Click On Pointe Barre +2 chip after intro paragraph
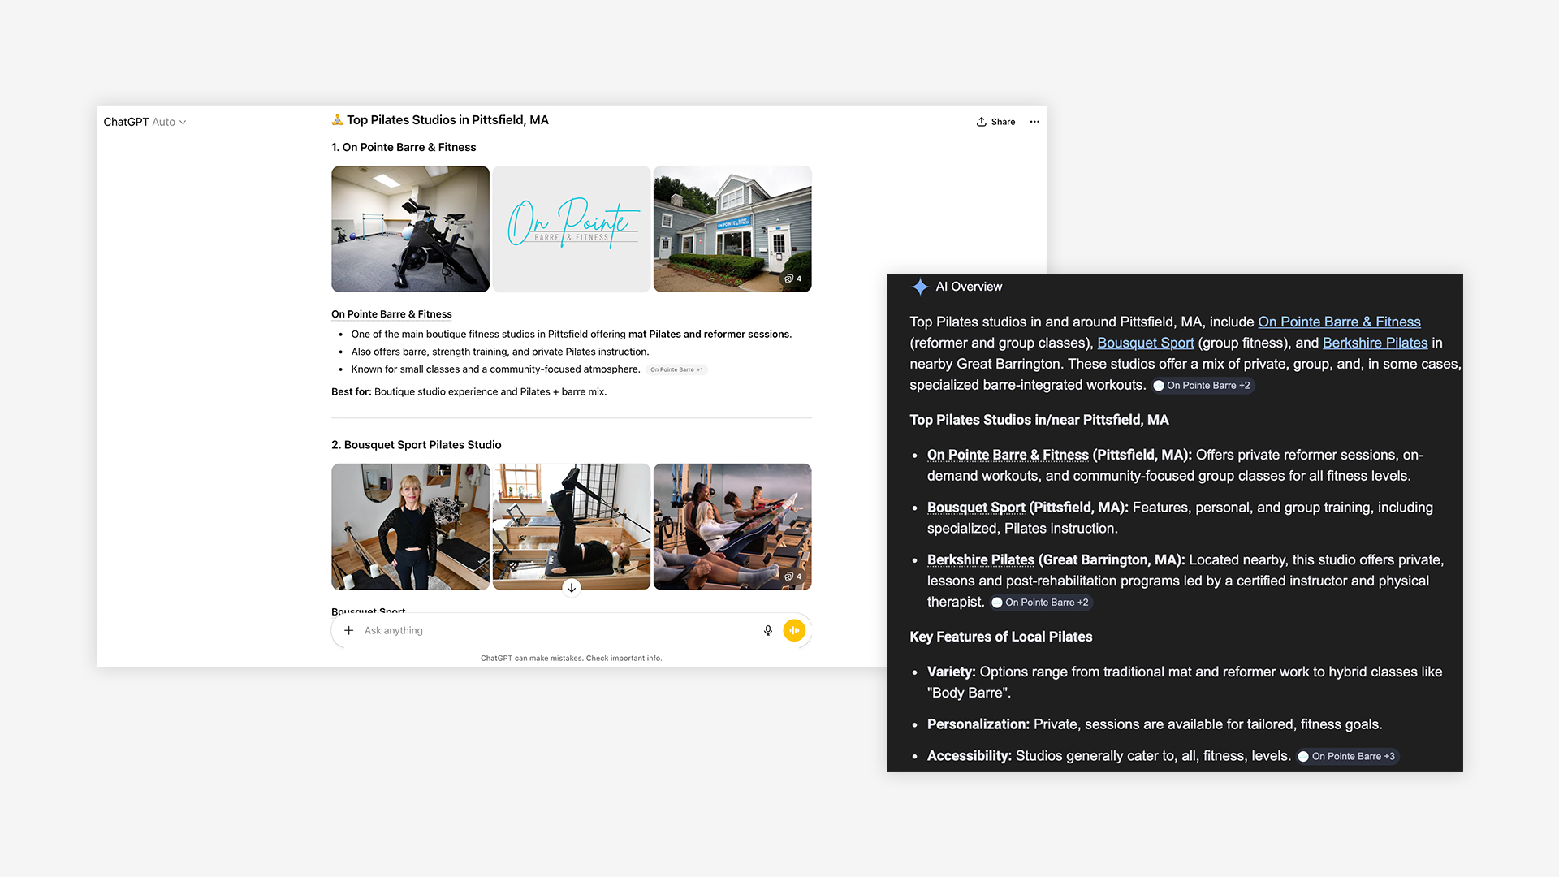1559x877 pixels. tap(1203, 386)
